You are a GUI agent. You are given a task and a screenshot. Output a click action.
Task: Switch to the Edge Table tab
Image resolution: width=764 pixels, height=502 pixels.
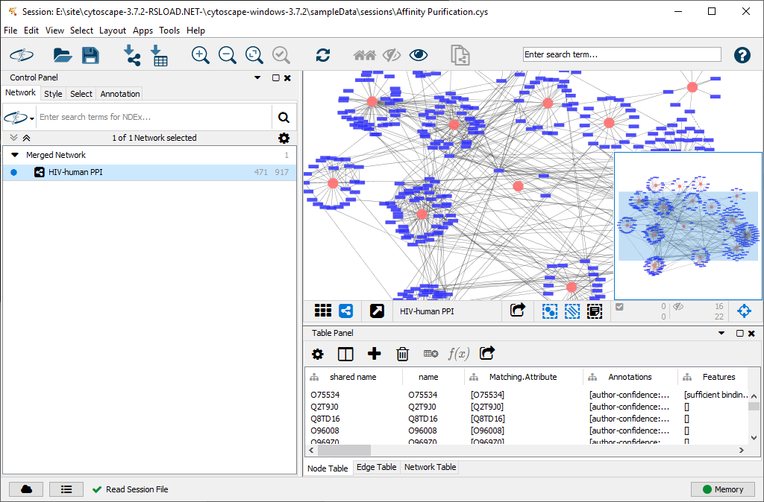pyautogui.click(x=376, y=468)
